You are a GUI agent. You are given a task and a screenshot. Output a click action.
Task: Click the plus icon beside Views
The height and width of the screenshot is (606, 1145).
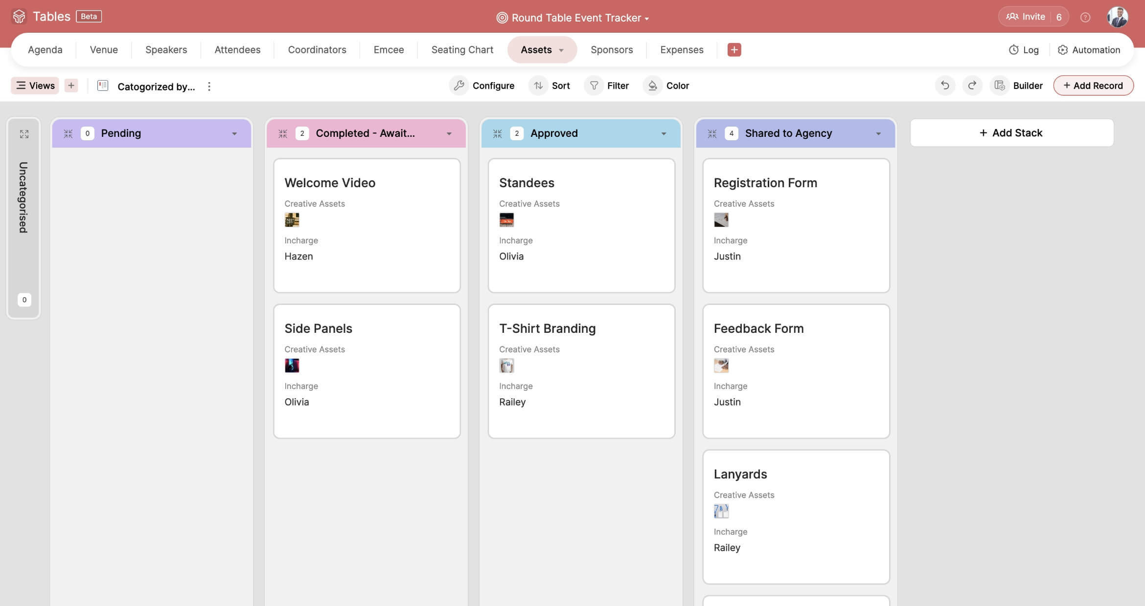pos(71,86)
